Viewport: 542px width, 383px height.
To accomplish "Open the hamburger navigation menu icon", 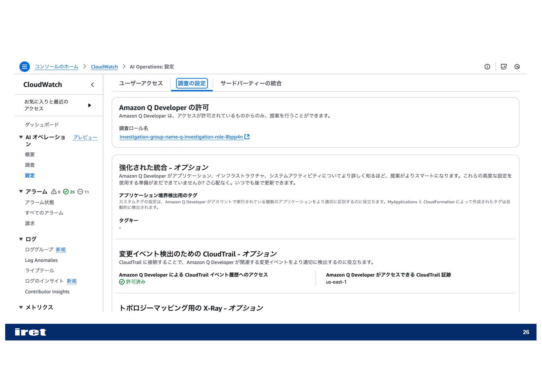I will tap(24, 67).
